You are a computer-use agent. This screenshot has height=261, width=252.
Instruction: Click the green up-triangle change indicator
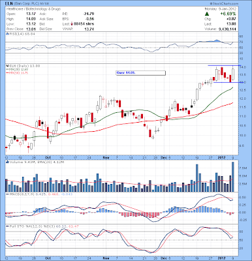tap(207, 14)
